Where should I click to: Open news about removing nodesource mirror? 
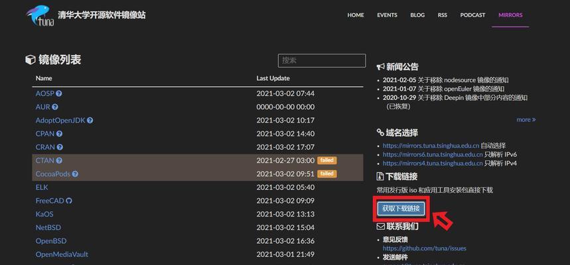point(446,80)
